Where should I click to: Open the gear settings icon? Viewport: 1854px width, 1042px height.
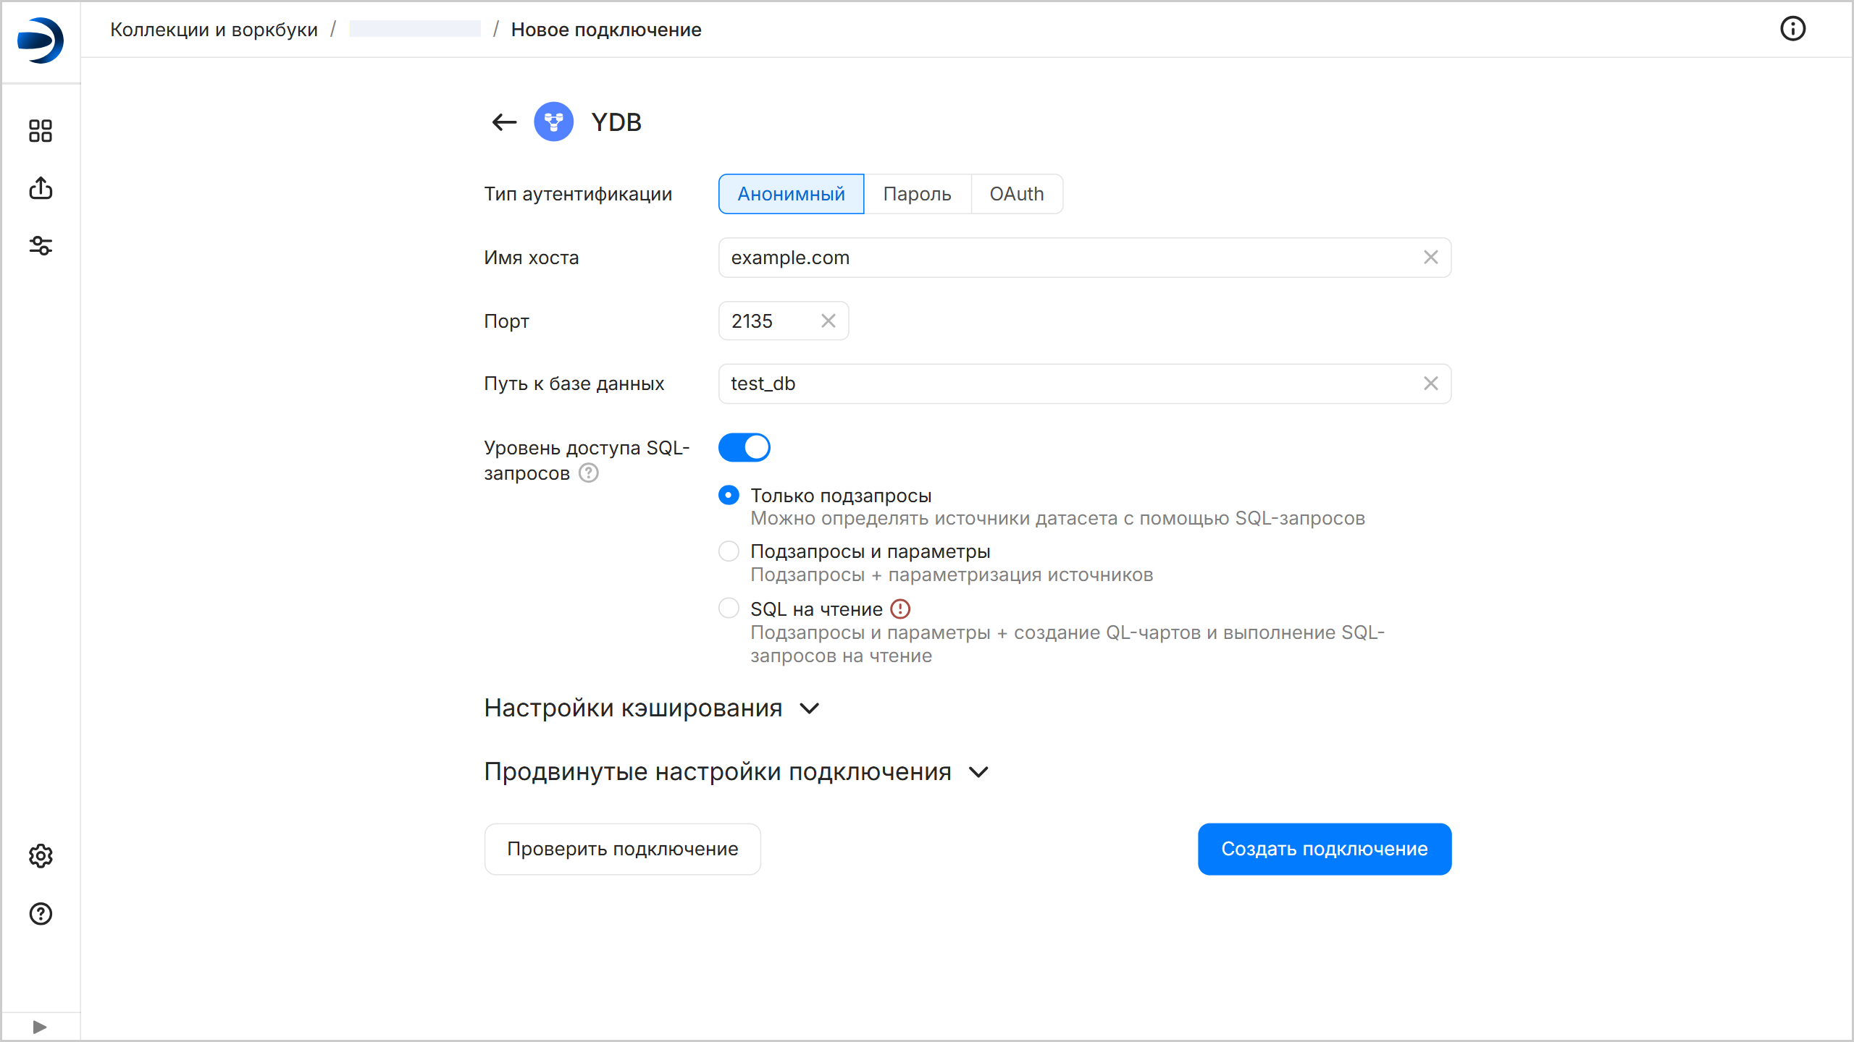[x=41, y=856]
